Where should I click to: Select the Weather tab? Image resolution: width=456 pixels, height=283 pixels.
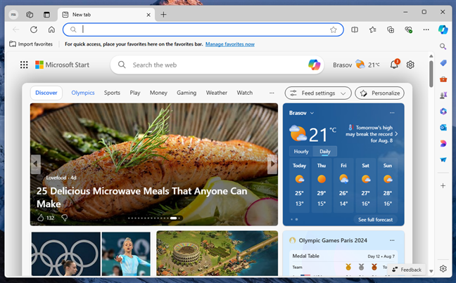point(216,93)
